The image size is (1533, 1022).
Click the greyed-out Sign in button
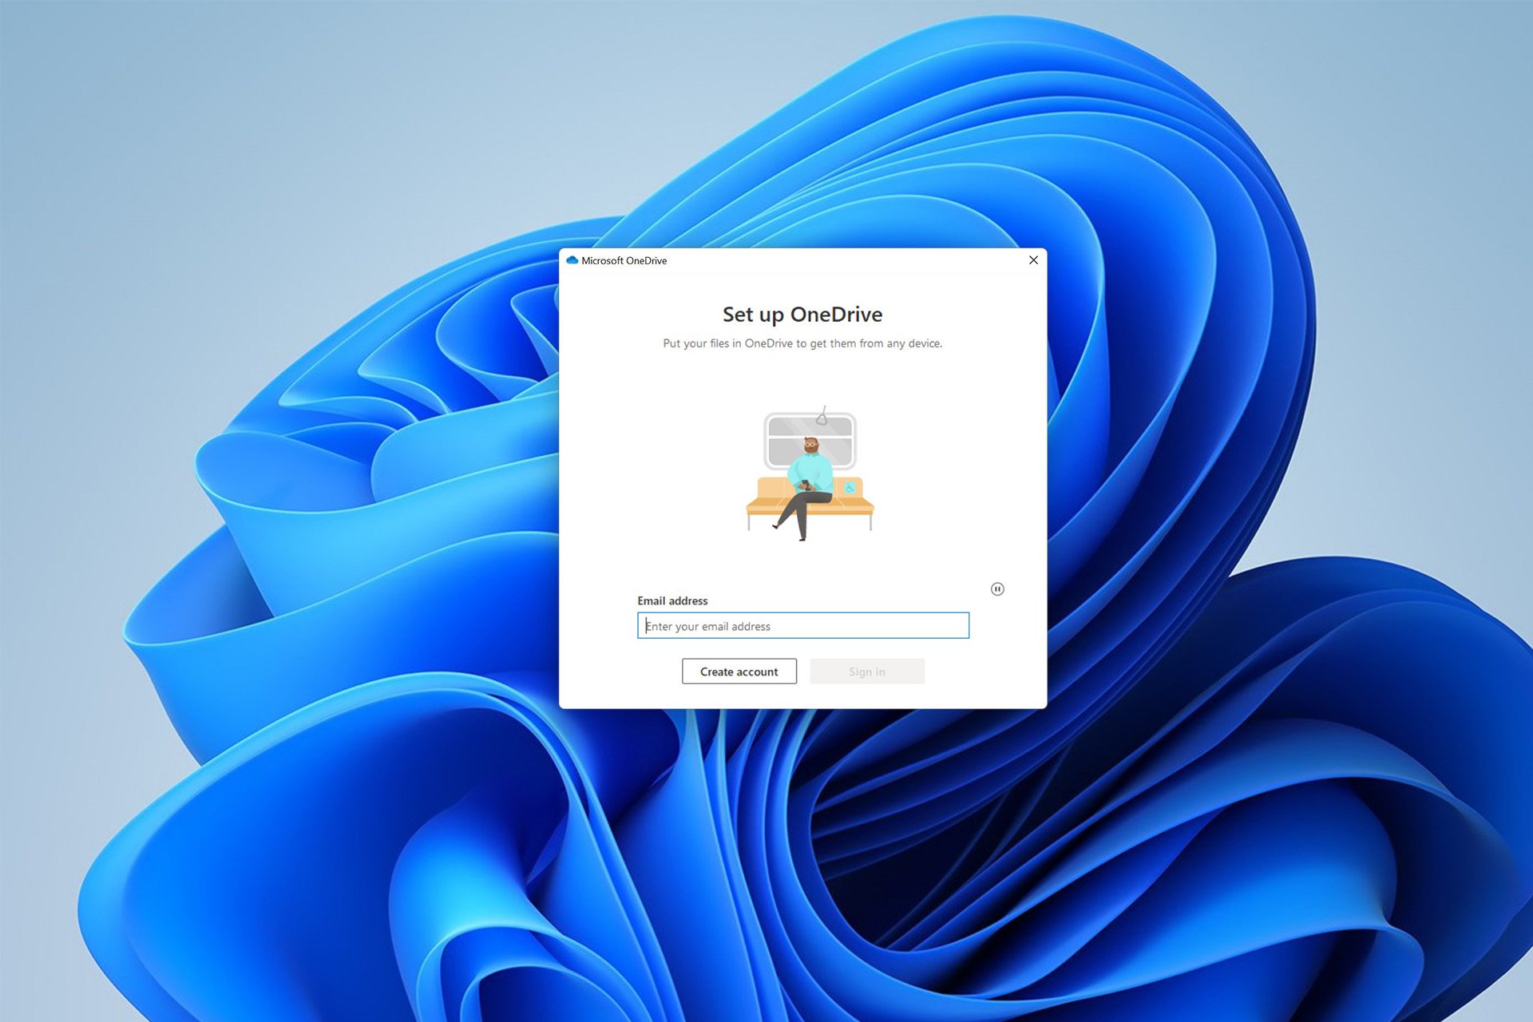click(867, 671)
